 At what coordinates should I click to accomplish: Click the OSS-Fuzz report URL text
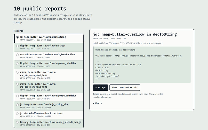coord(148,56)
